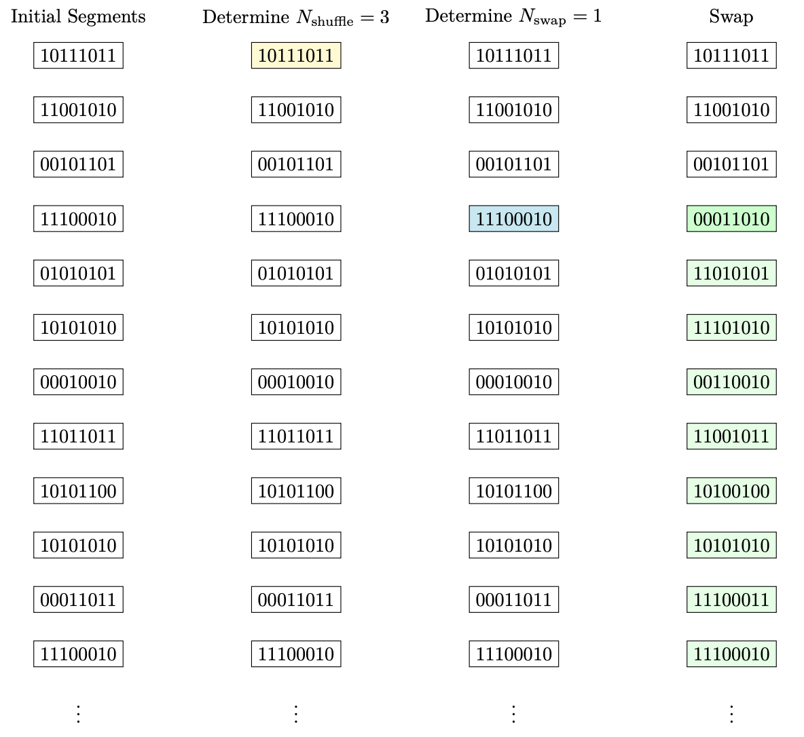Click the Determine N swap = 1 heading
Screen dimensions: 804x737
point(513,18)
